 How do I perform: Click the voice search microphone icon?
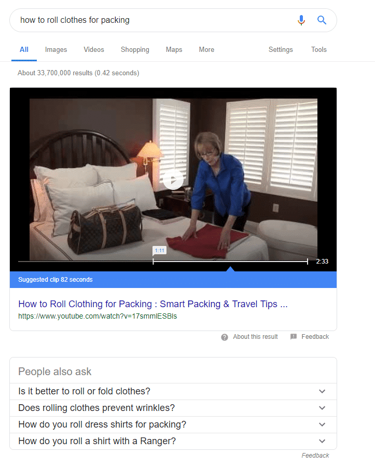[301, 20]
